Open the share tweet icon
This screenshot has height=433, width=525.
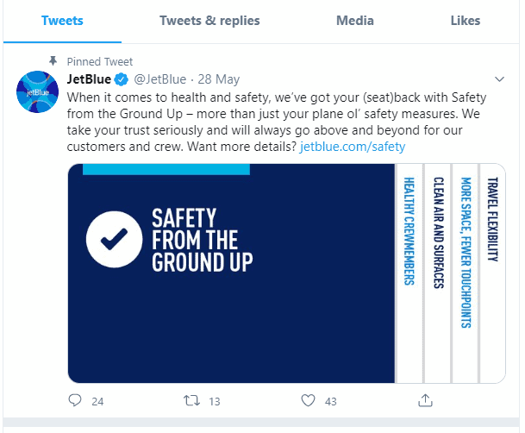point(425,400)
